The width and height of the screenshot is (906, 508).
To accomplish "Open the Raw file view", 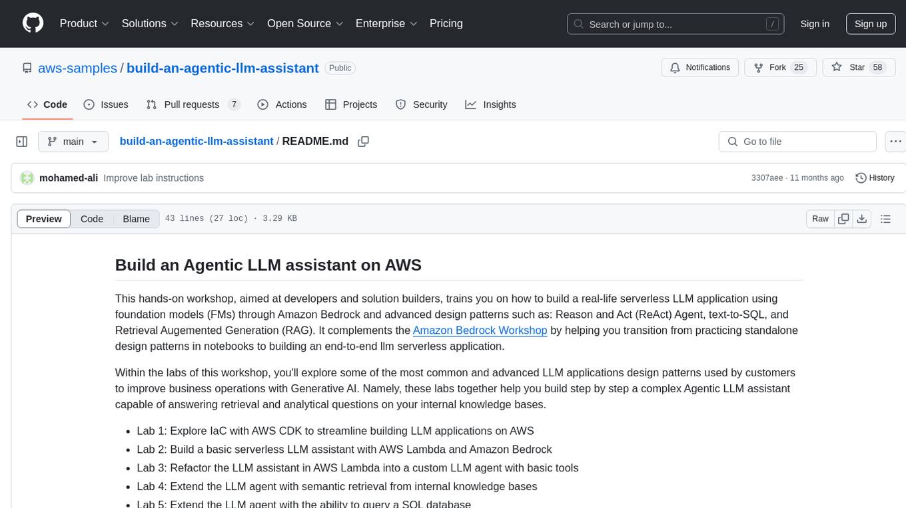I will coord(820,219).
